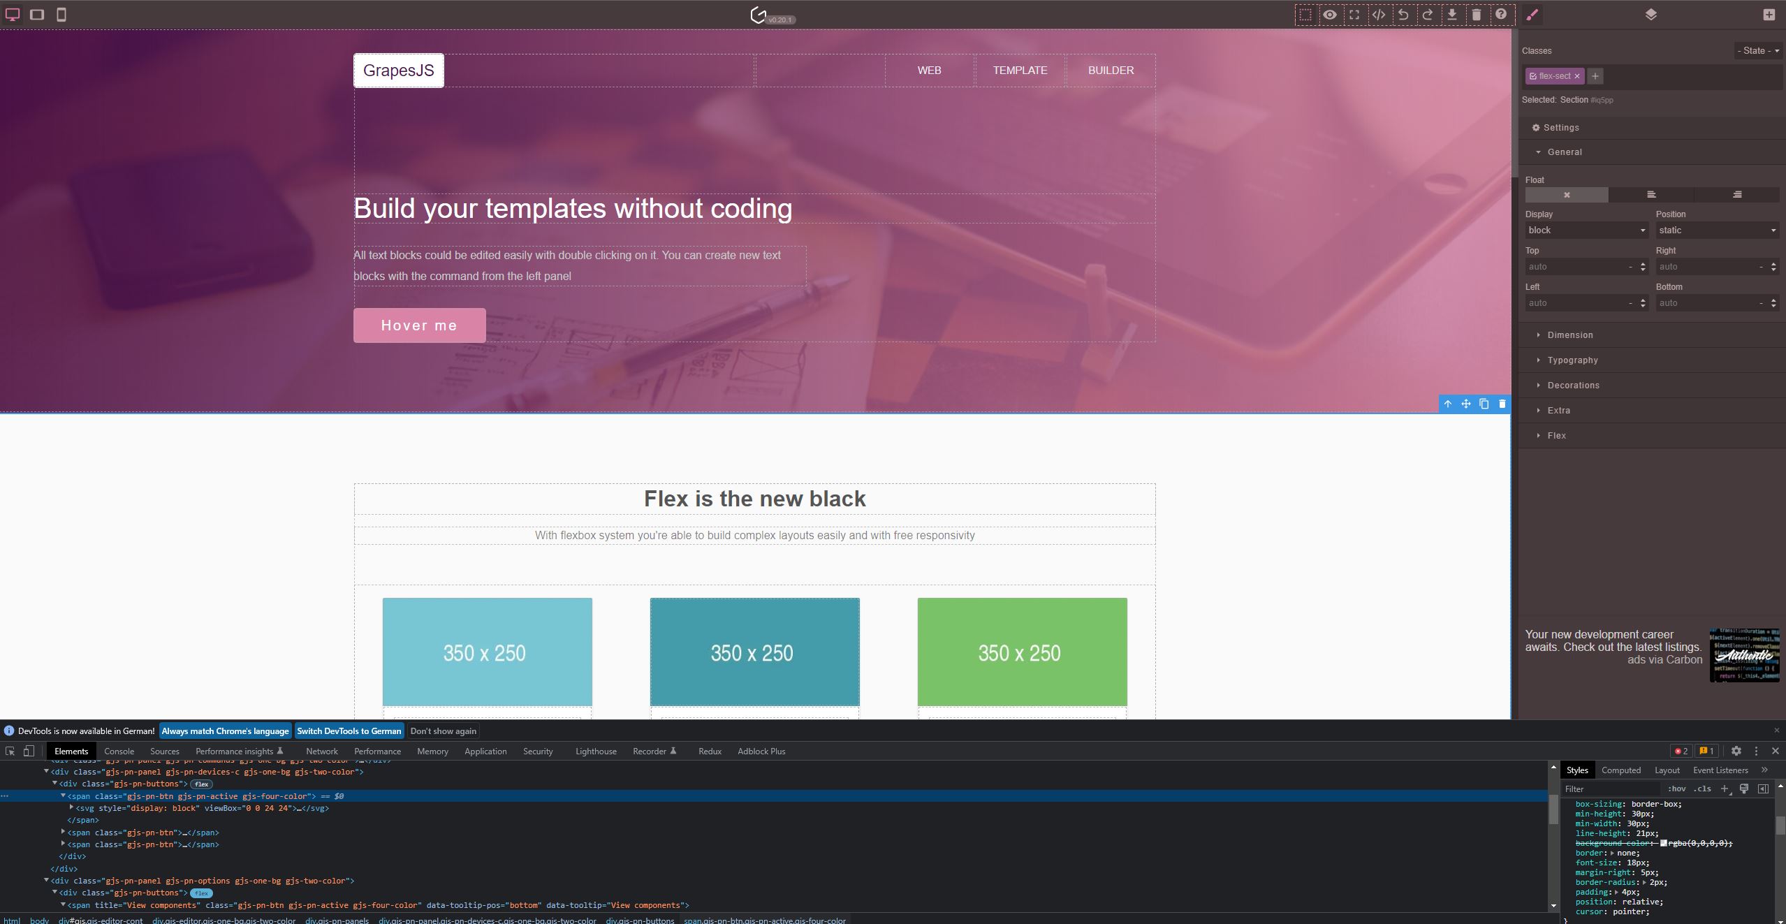Select the rgba background color swatch in Styles
Screen dimensions: 1786x924
1664,843
